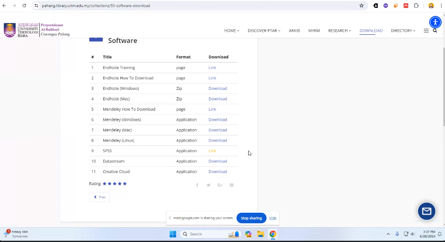Open File Explorer from taskbar

[x=261, y=234]
